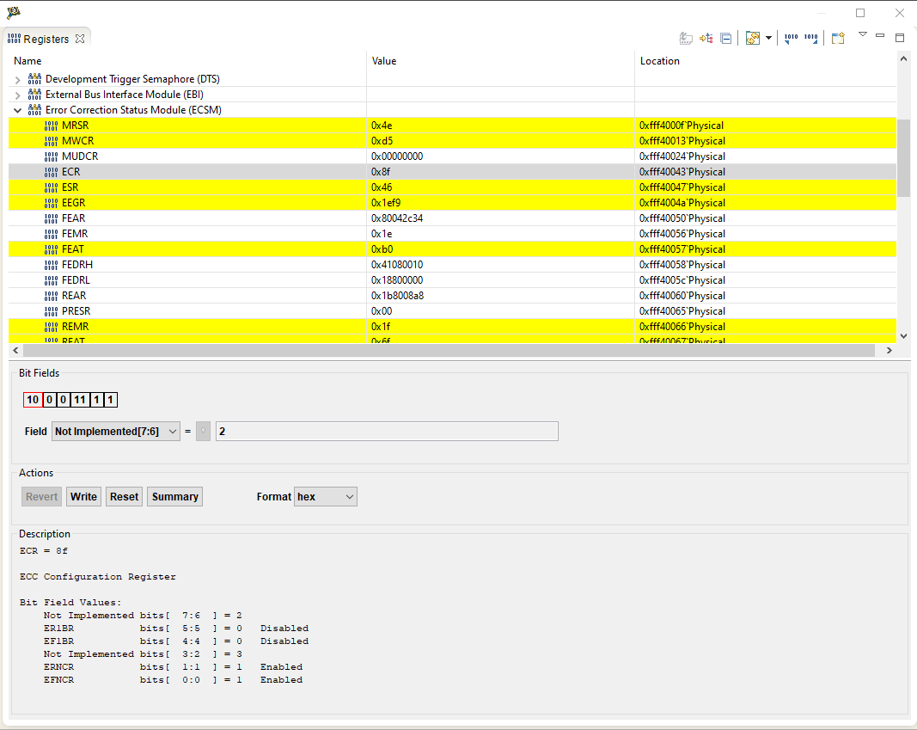917x730 pixels.
Task: Click the collapse all registers icon
Action: [x=726, y=38]
